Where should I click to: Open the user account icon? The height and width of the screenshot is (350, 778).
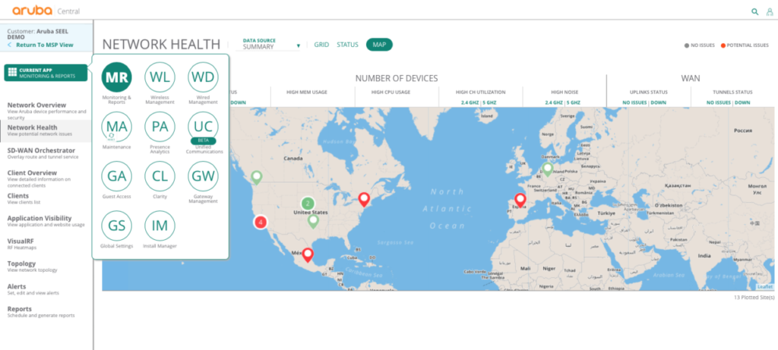[768, 11]
